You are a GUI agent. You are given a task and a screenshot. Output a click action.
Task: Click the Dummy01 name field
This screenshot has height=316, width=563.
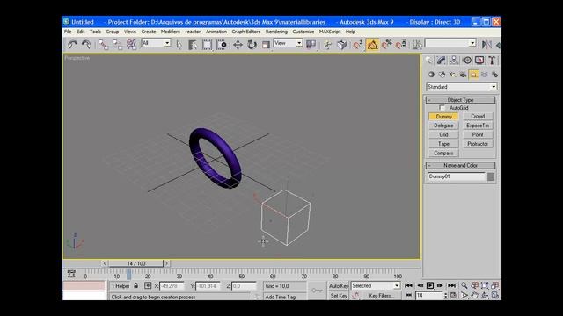[456, 176]
